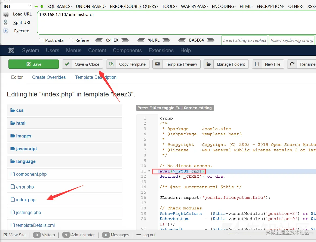Click the Split URL scissors icon
The width and height of the screenshot is (316, 242).
pyautogui.click(x=6, y=22)
